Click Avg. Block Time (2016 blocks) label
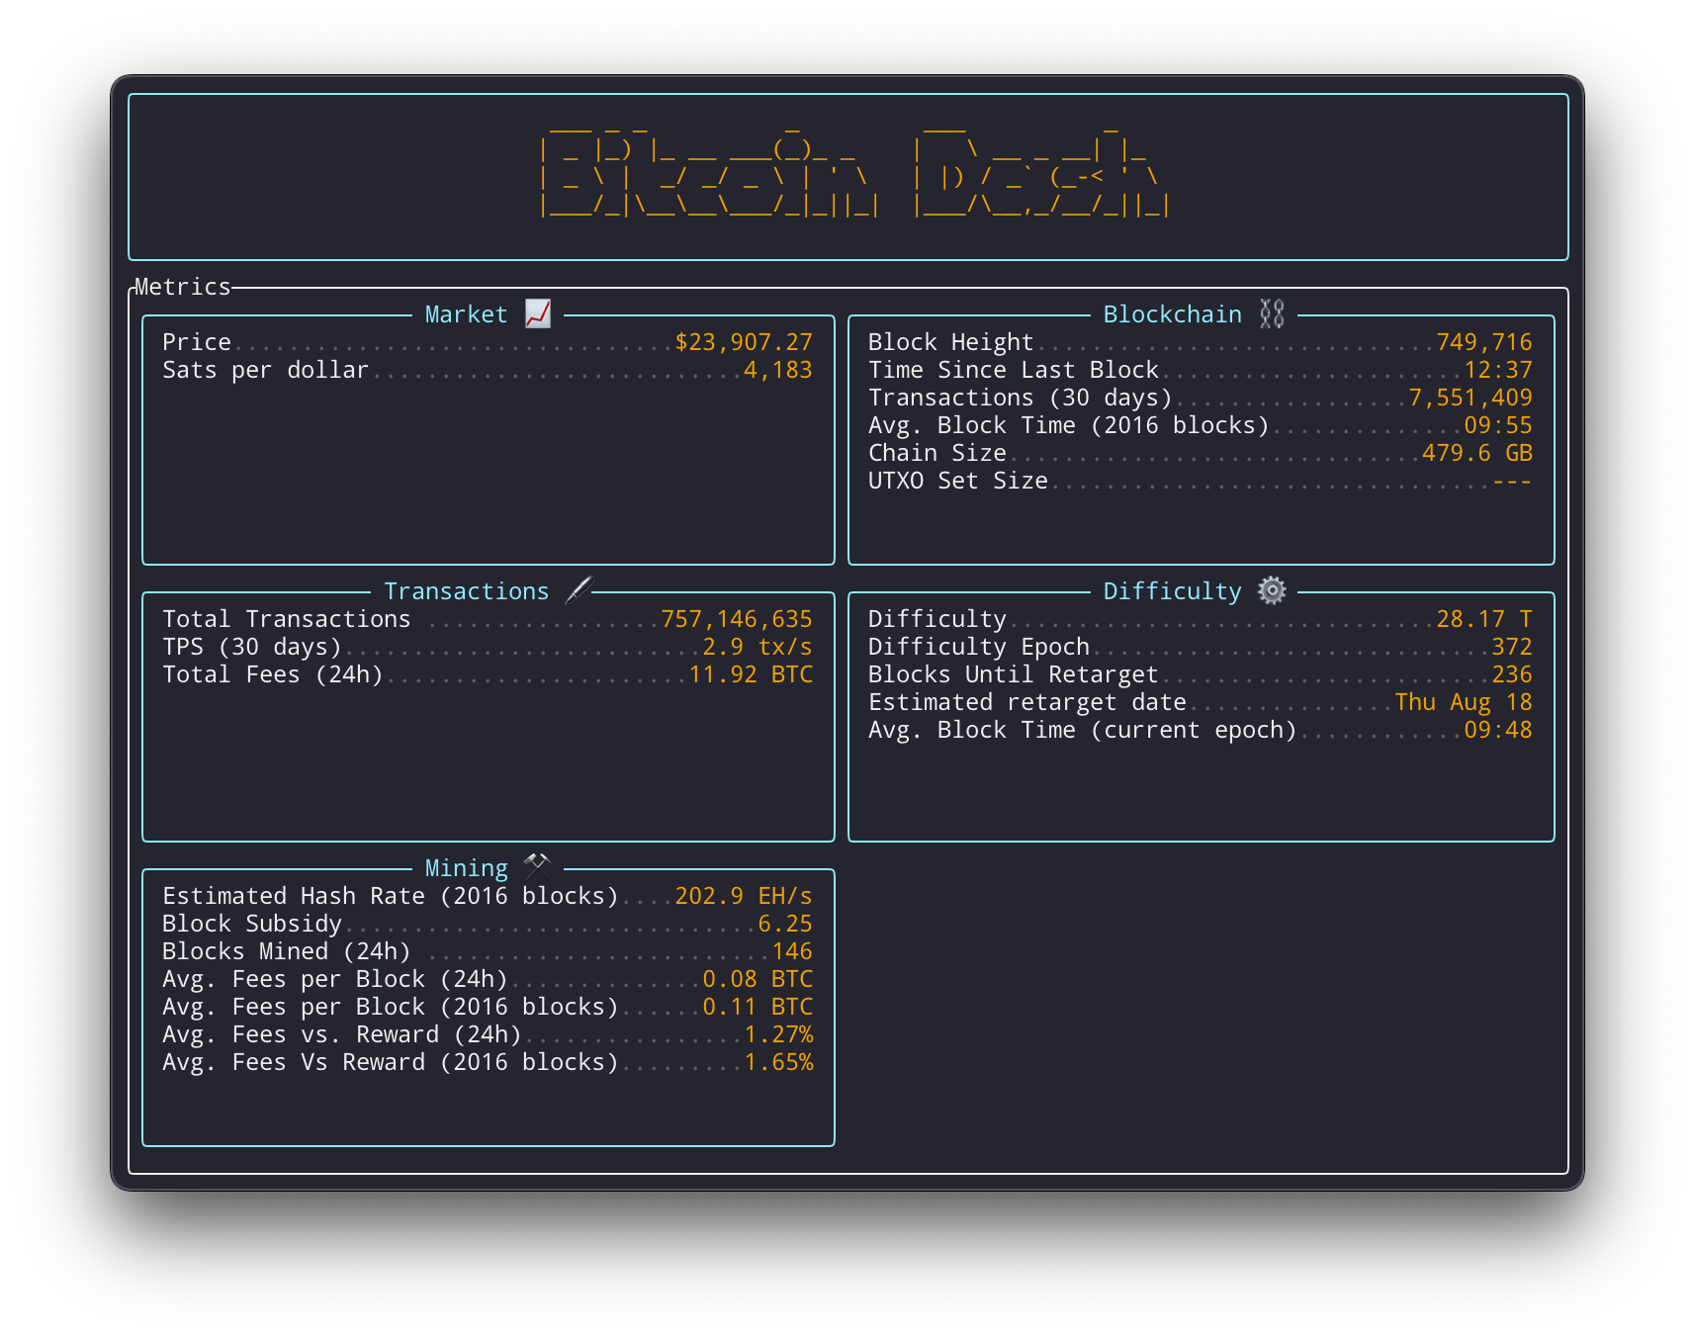This screenshot has width=1695, height=1337. pos(1068,425)
